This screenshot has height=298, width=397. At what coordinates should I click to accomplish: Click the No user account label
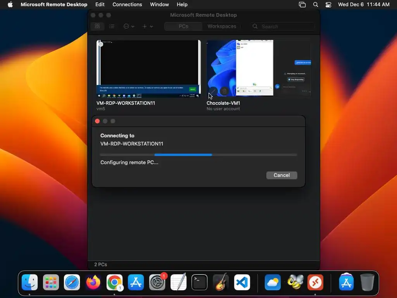coord(223,109)
